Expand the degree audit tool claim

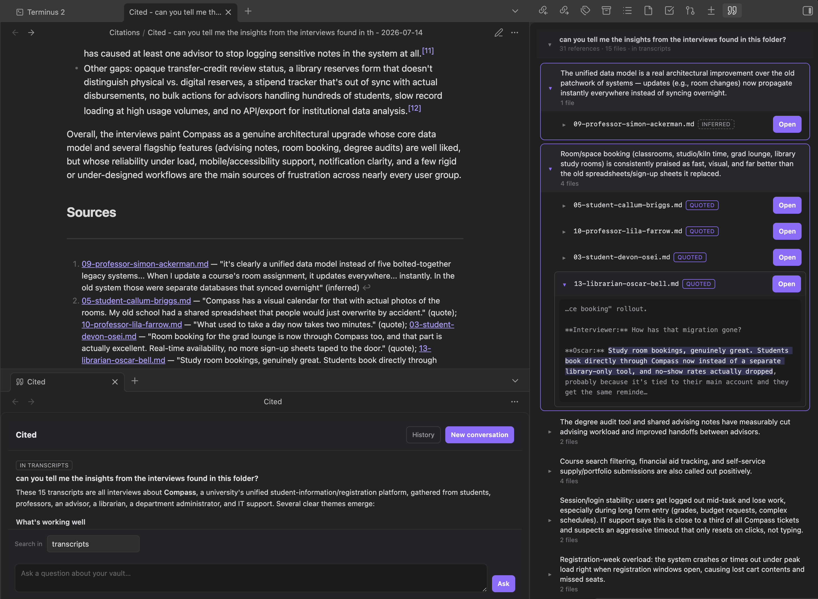[x=550, y=432]
